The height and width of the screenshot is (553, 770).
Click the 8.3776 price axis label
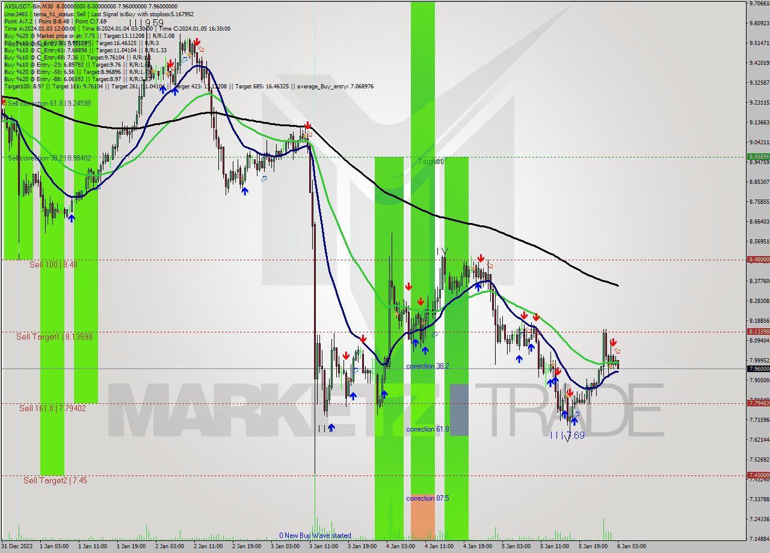pos(759,281)
